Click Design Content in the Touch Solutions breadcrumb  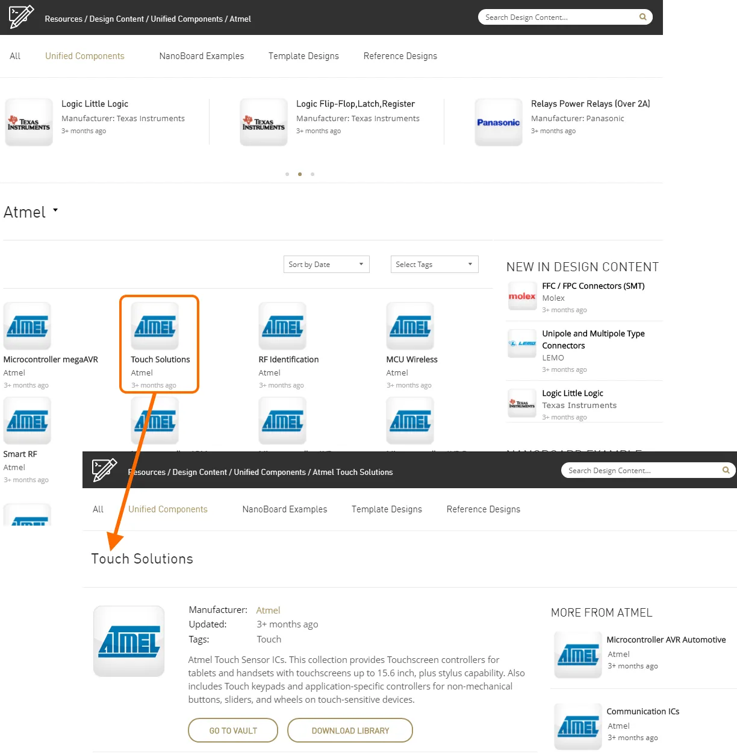200,473
